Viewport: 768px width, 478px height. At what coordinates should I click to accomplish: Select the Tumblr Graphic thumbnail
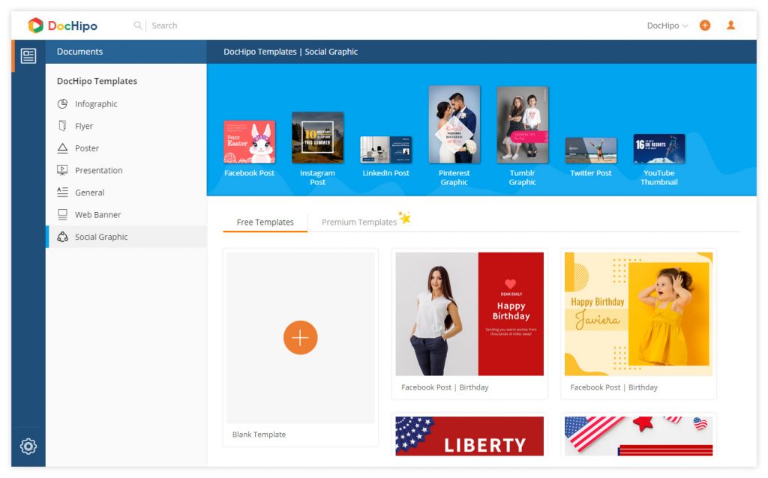tap(523, 125)
